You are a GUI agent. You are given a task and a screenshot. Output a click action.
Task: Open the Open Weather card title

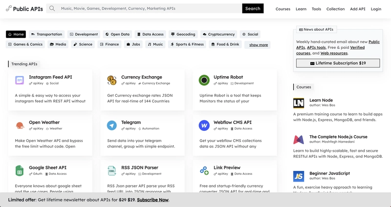point(44,123)
